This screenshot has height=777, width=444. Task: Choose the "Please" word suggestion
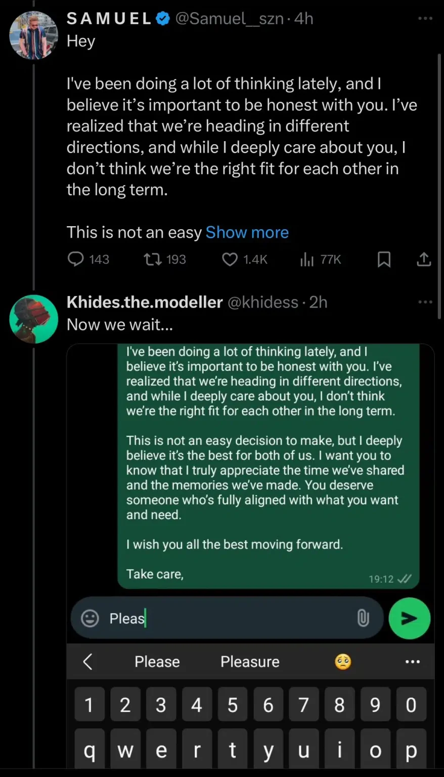[157, 662]
